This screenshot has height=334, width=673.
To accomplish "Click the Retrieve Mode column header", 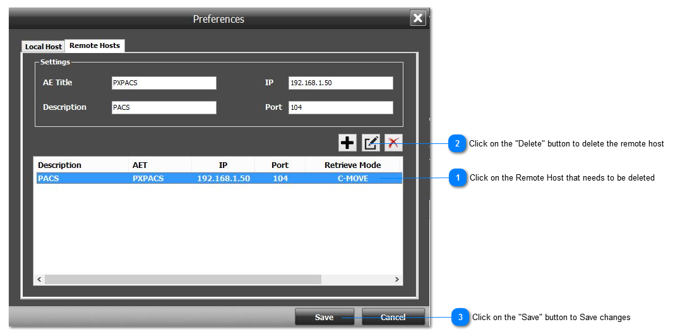I will [x=352, y=165].
